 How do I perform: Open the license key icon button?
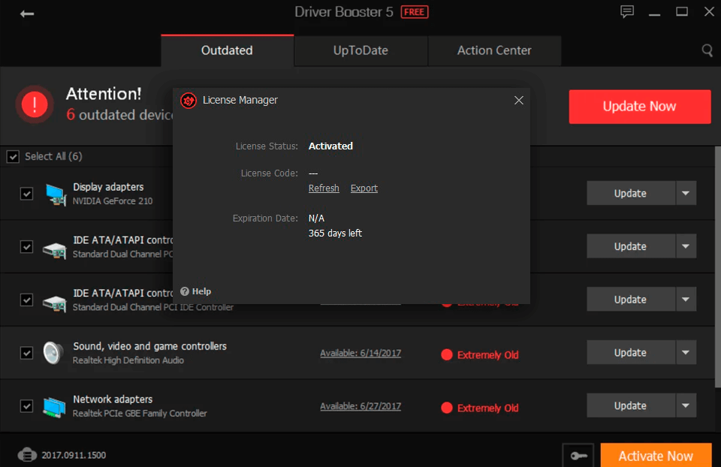(x=578, y=456)
